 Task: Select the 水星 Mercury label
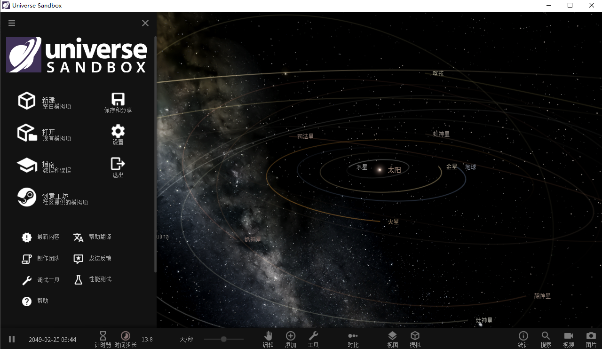point(362,167)
